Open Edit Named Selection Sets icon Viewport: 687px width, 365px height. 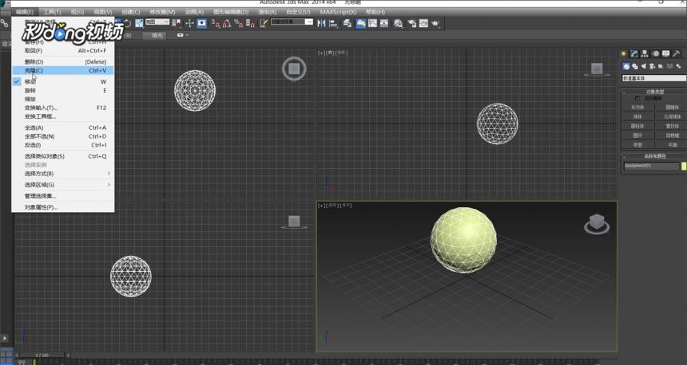[x=264, y=23]
